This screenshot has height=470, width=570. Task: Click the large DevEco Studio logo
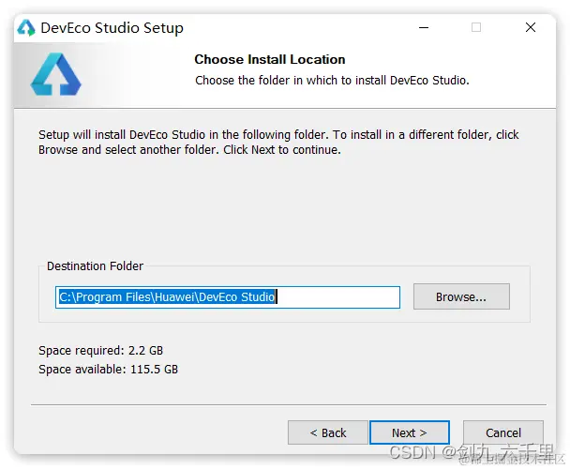(55, 74)
